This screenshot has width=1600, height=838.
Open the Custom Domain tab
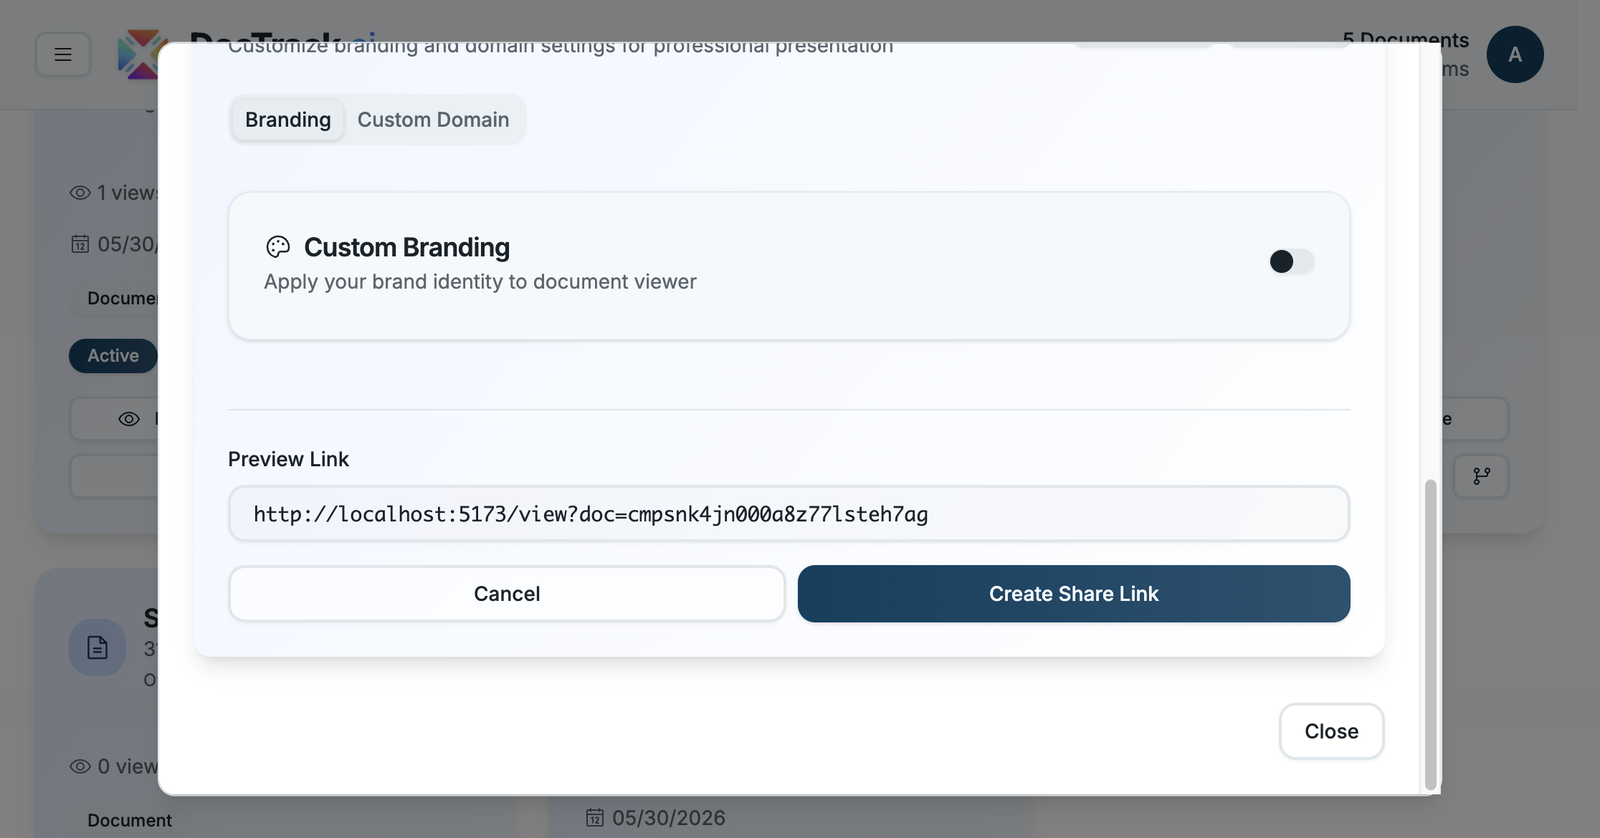coord(433,120)
